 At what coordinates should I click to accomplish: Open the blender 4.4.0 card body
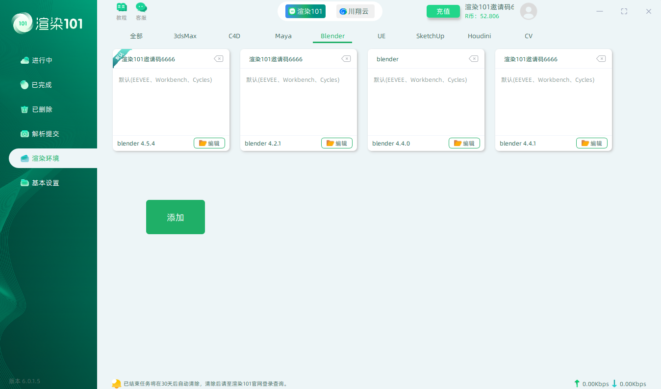point(426,102)
